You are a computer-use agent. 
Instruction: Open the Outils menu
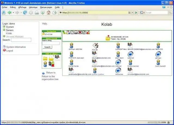pyautogui.click(x=57, y=7)
